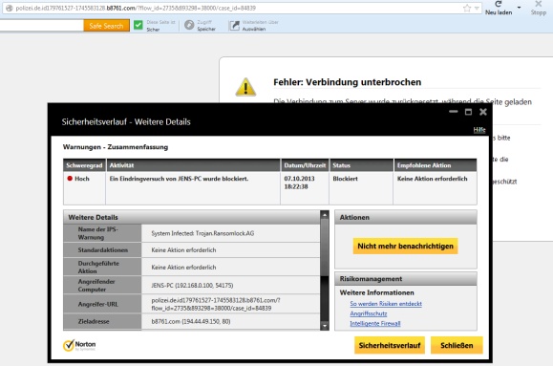
Task: Click the JENS-PC (192.168.0.100, 54175) value
Action: [192, 285]
